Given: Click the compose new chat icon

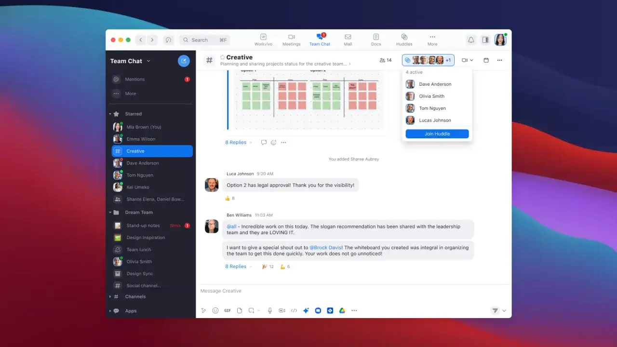Looking at the screenshot, I should (x=184, y=61).
